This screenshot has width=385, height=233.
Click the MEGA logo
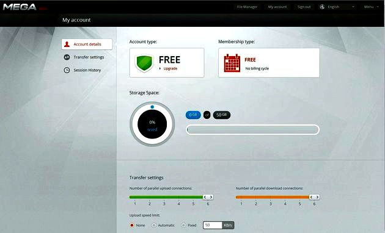20,7
